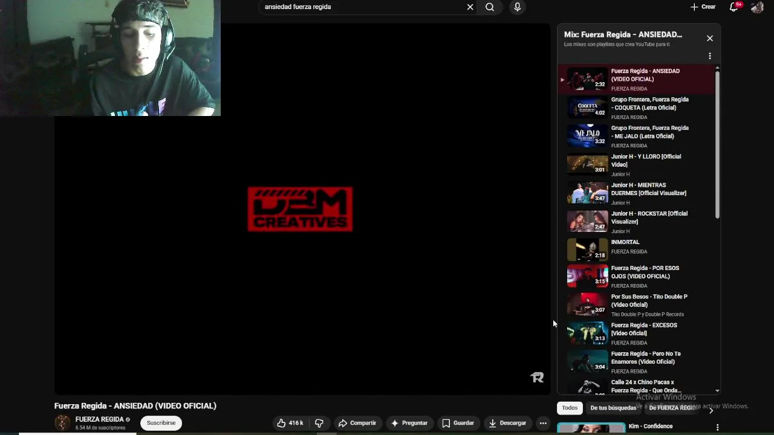Open the FUERZA REGIDA channel name link
The image size is (774, 435).
[99, 419]
